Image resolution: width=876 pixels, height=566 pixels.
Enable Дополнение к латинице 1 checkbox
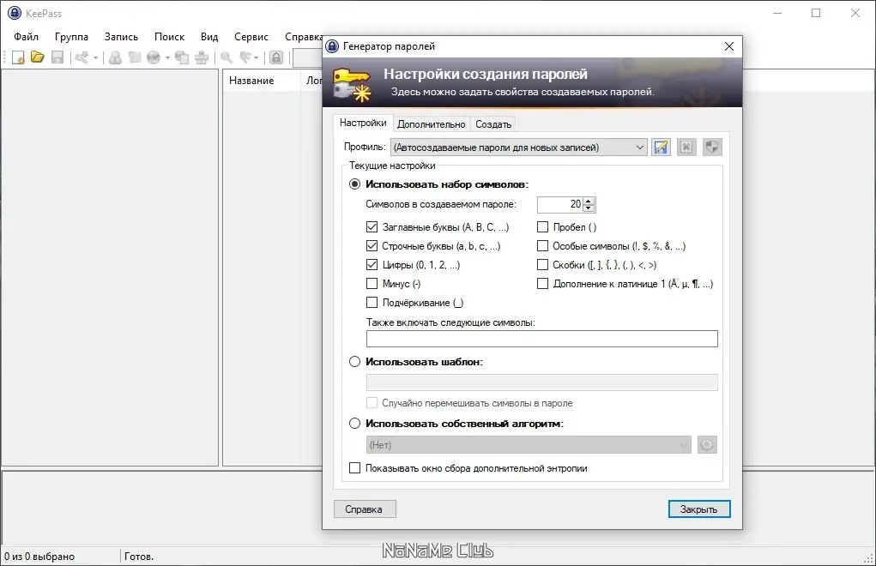[542, 284]
